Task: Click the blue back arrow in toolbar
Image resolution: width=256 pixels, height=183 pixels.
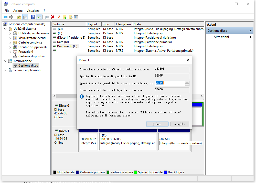Action: coord(5,17)
